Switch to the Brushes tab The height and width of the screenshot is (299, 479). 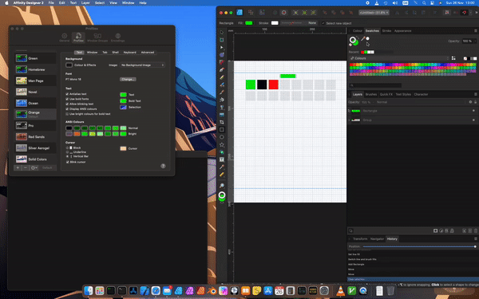[x=371, y=94]
